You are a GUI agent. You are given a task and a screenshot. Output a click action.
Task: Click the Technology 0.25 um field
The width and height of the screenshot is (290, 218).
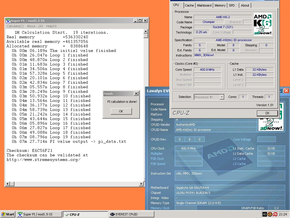click(202, 32)
